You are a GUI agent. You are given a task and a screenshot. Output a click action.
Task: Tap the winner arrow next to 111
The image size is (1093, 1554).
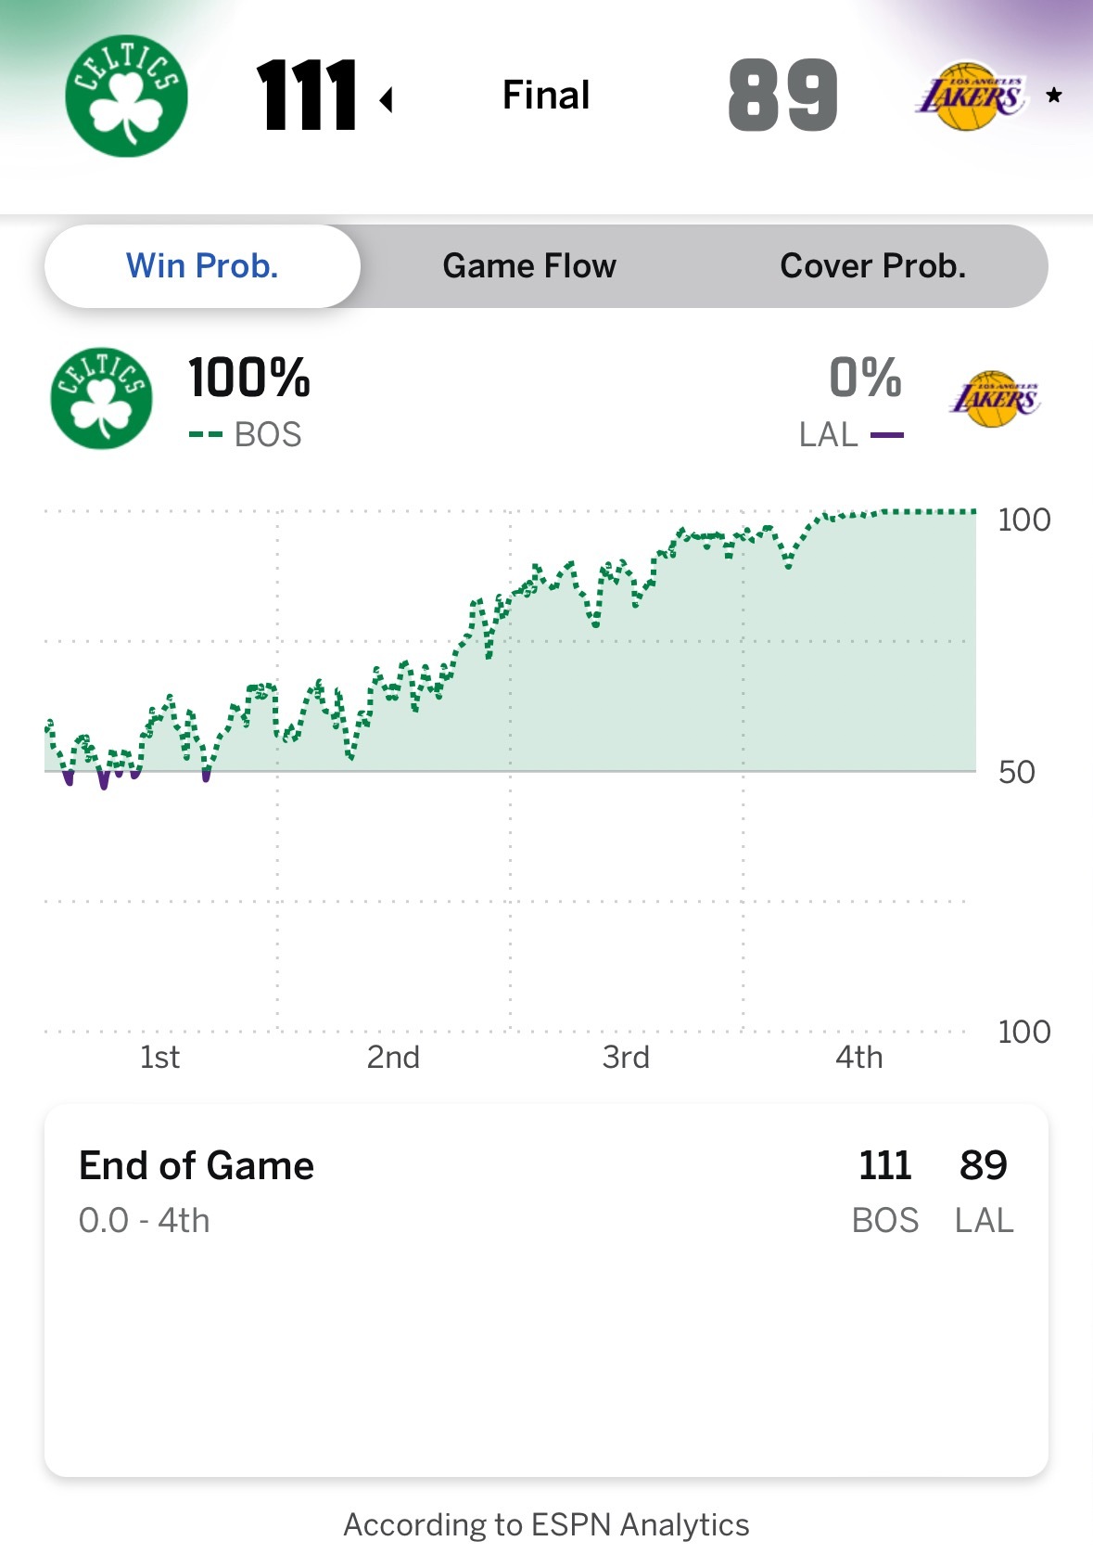point(387,98)
